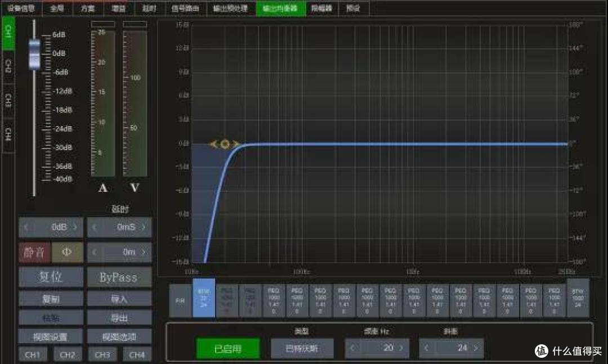The height and width of the screenshot is (364, 608).
Task: Click the right arrow beside the EQ node
Action: tap(235, 144)
